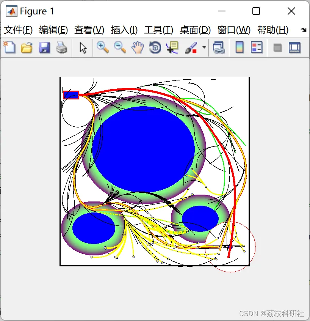
Task: Open the 文件(F) menu
Action: coord(18,30)
